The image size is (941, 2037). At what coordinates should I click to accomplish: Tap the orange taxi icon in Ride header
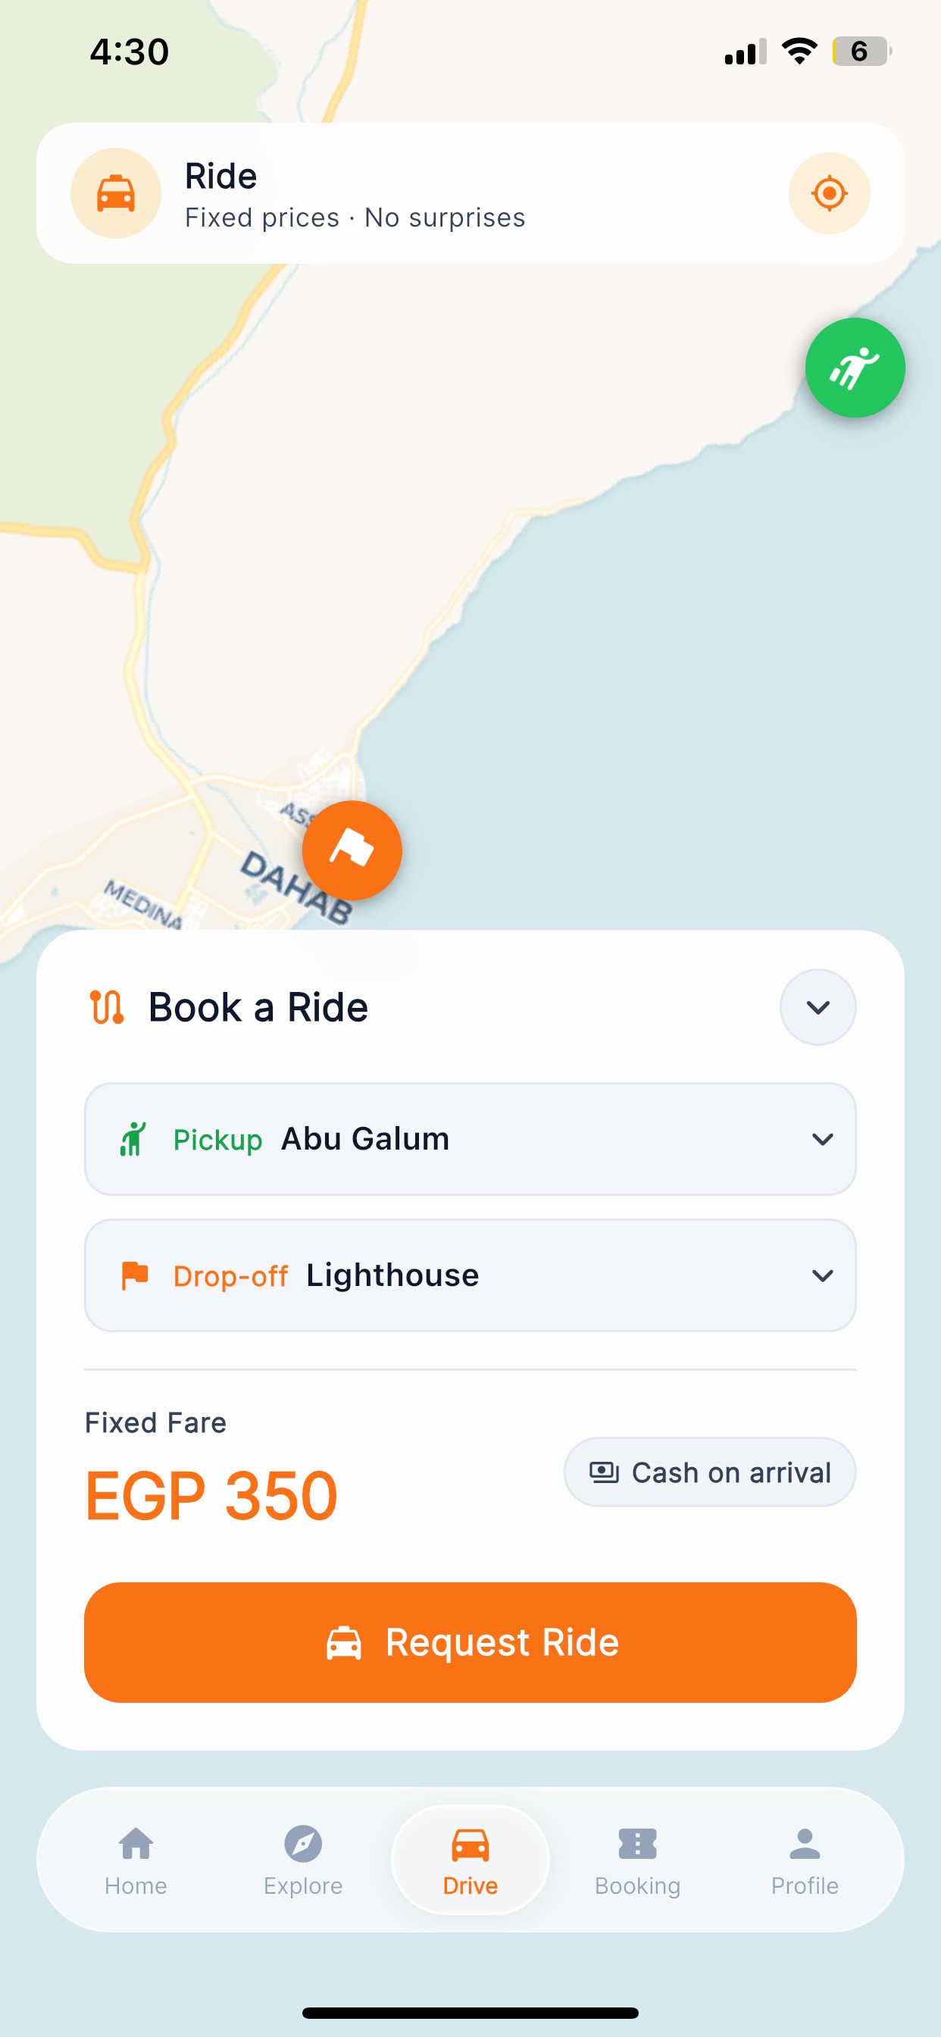115,193
